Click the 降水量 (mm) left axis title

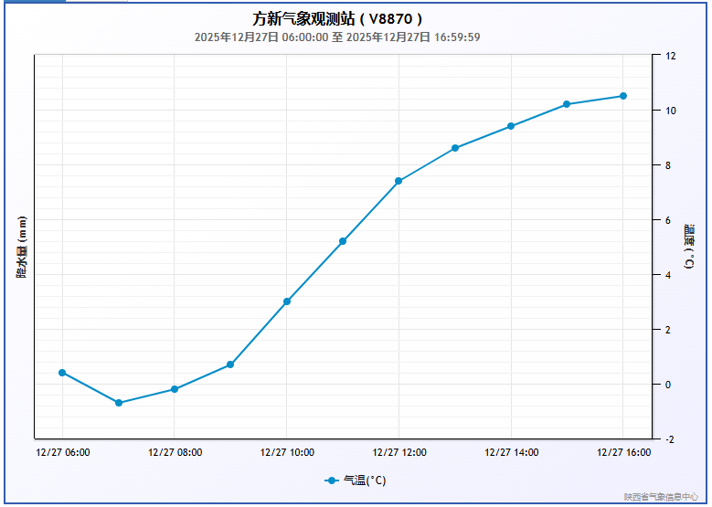(x=22, y=248)
